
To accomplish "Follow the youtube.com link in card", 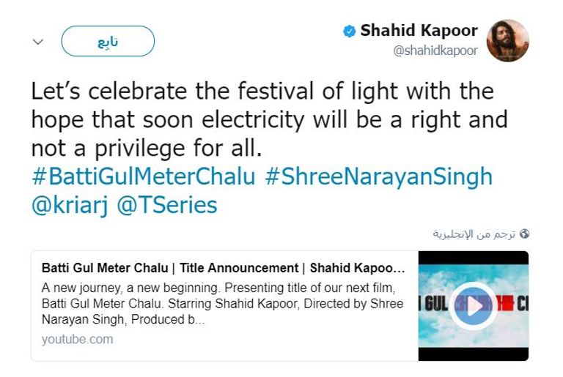I will [77, 339].
